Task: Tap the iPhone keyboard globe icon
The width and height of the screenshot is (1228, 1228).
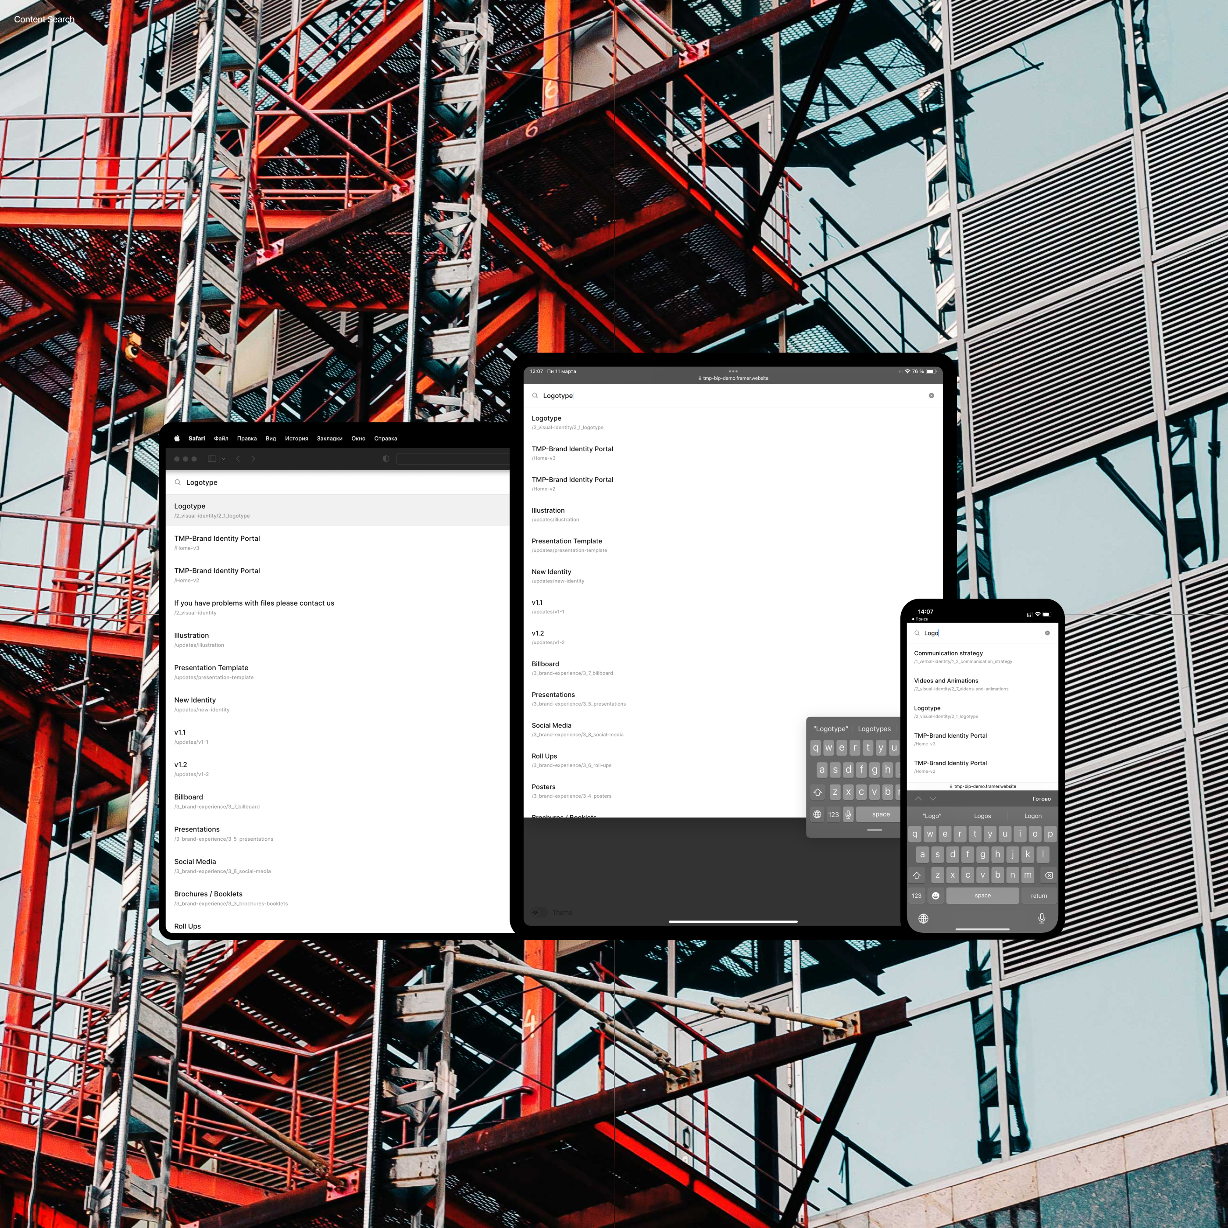Action: click(x=924, y=918)
